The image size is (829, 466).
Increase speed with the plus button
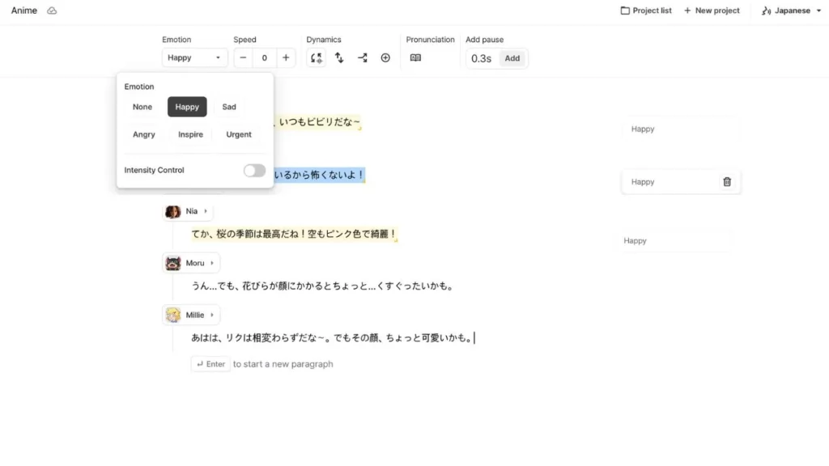(286, 57)
